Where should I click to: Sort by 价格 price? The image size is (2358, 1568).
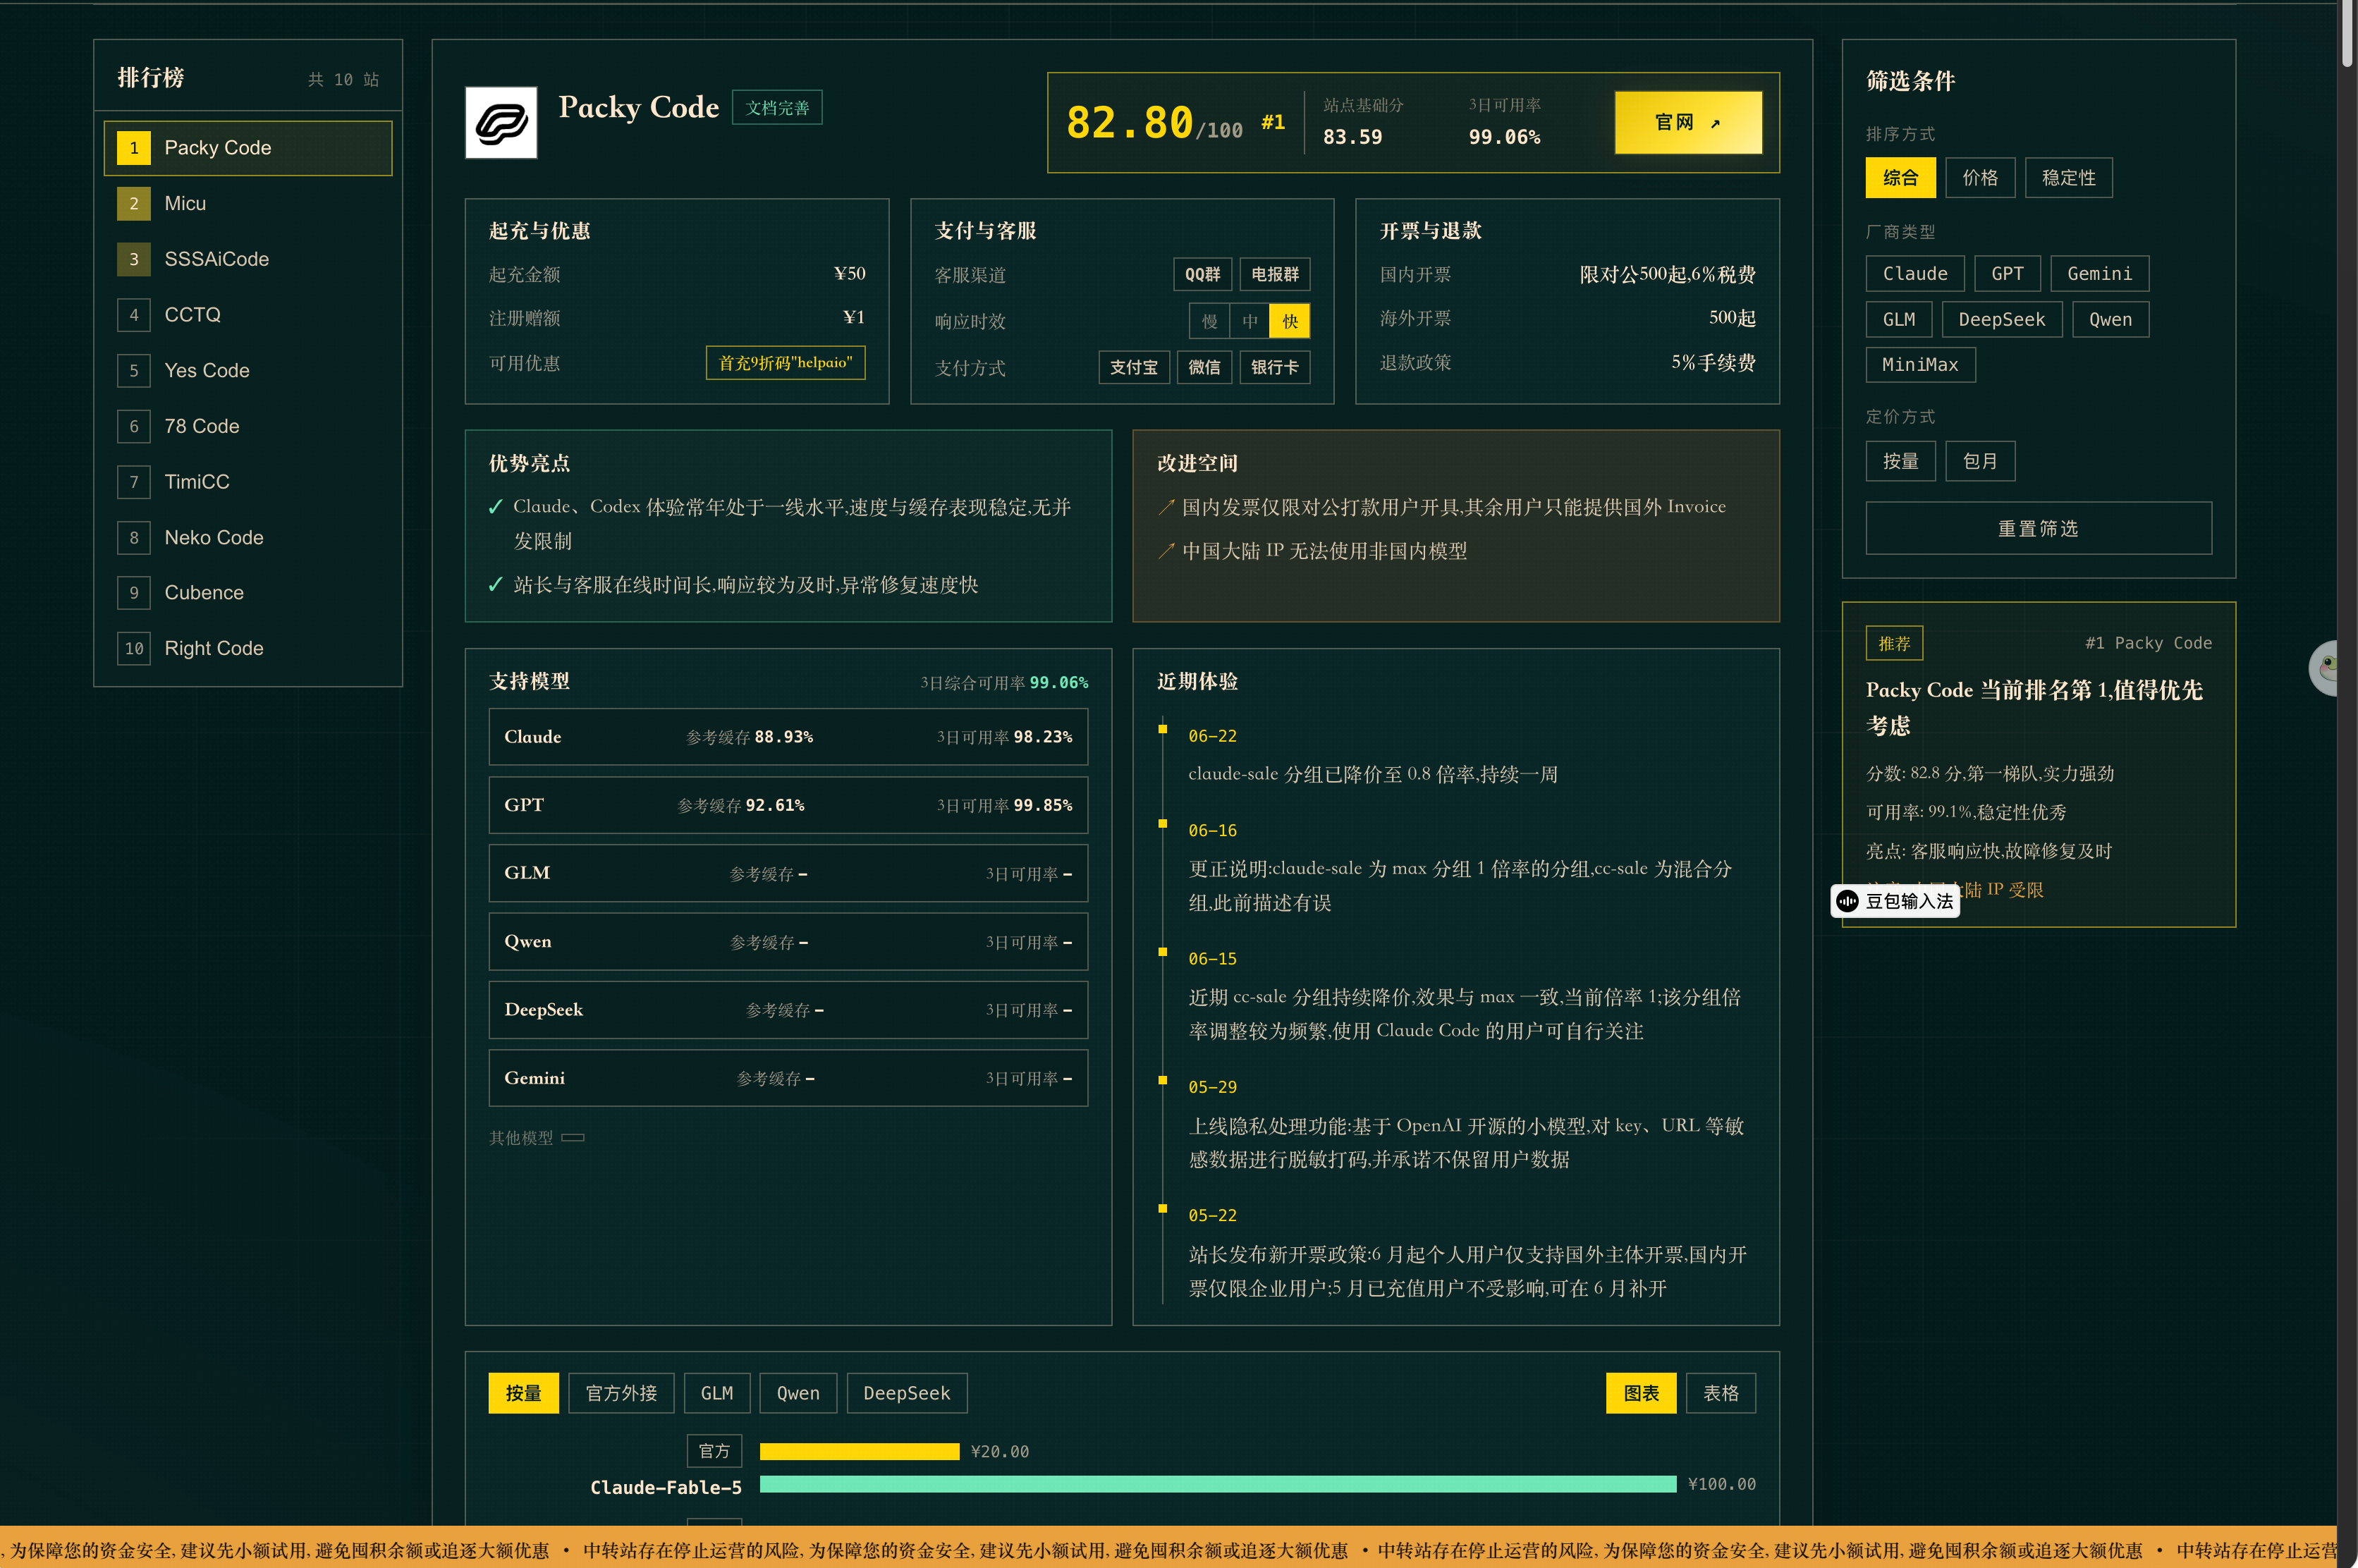coord(1980,178)
